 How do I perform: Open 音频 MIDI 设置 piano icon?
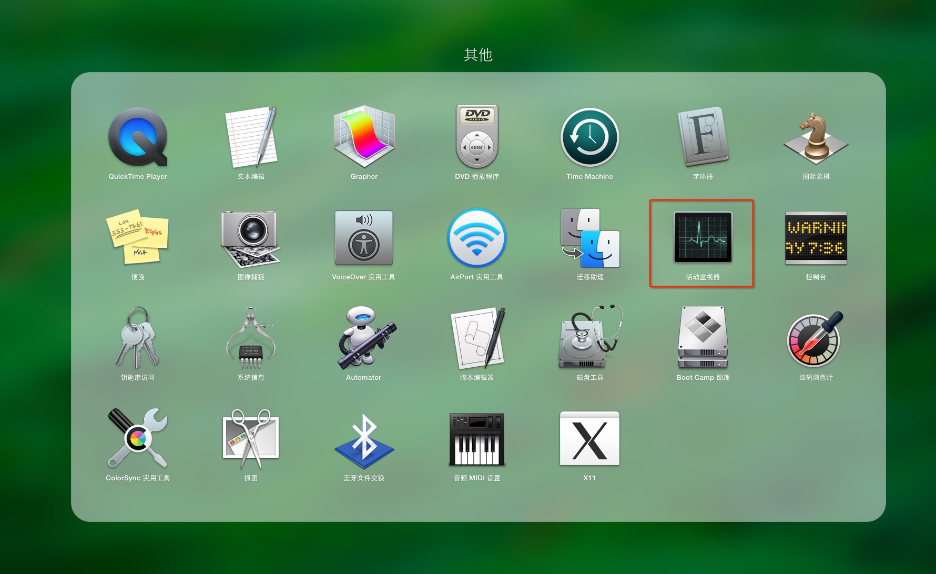(x=477, y=439)
